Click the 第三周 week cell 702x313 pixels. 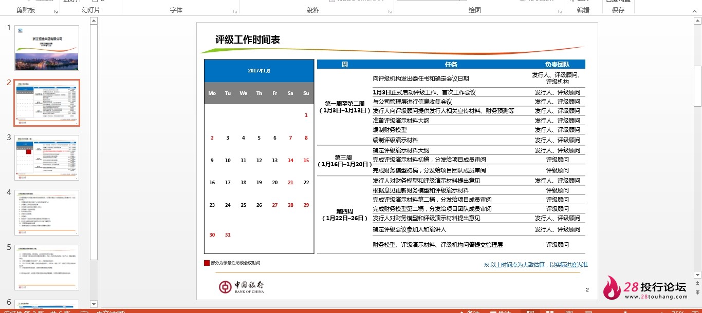coord(344,161)
